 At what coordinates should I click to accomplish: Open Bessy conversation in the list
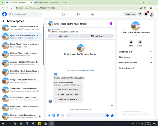pos(21,81)
